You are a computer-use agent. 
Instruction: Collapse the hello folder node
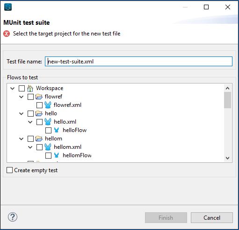[22, 114]
